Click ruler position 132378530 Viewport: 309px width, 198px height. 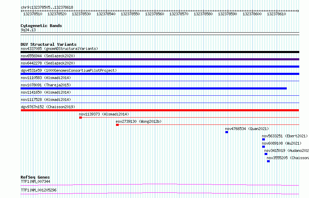tap(81, 14)
